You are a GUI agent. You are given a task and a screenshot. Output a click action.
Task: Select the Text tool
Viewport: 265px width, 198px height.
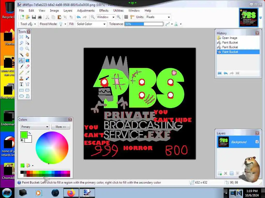(21, 84)
